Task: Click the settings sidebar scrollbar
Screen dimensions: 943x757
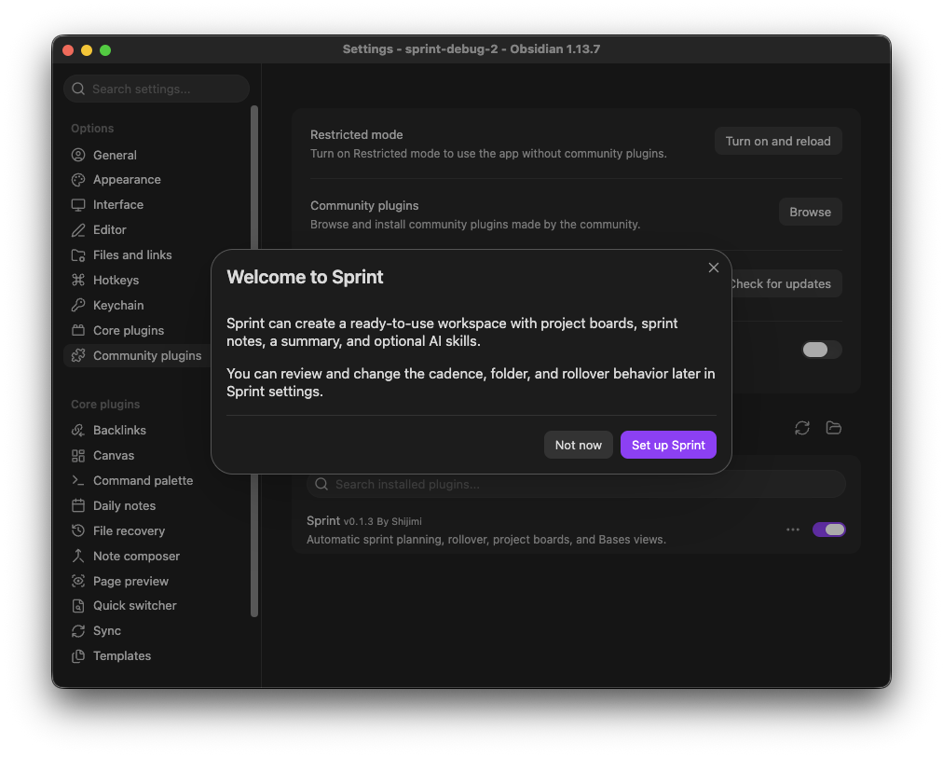Action: pos(254,361)
